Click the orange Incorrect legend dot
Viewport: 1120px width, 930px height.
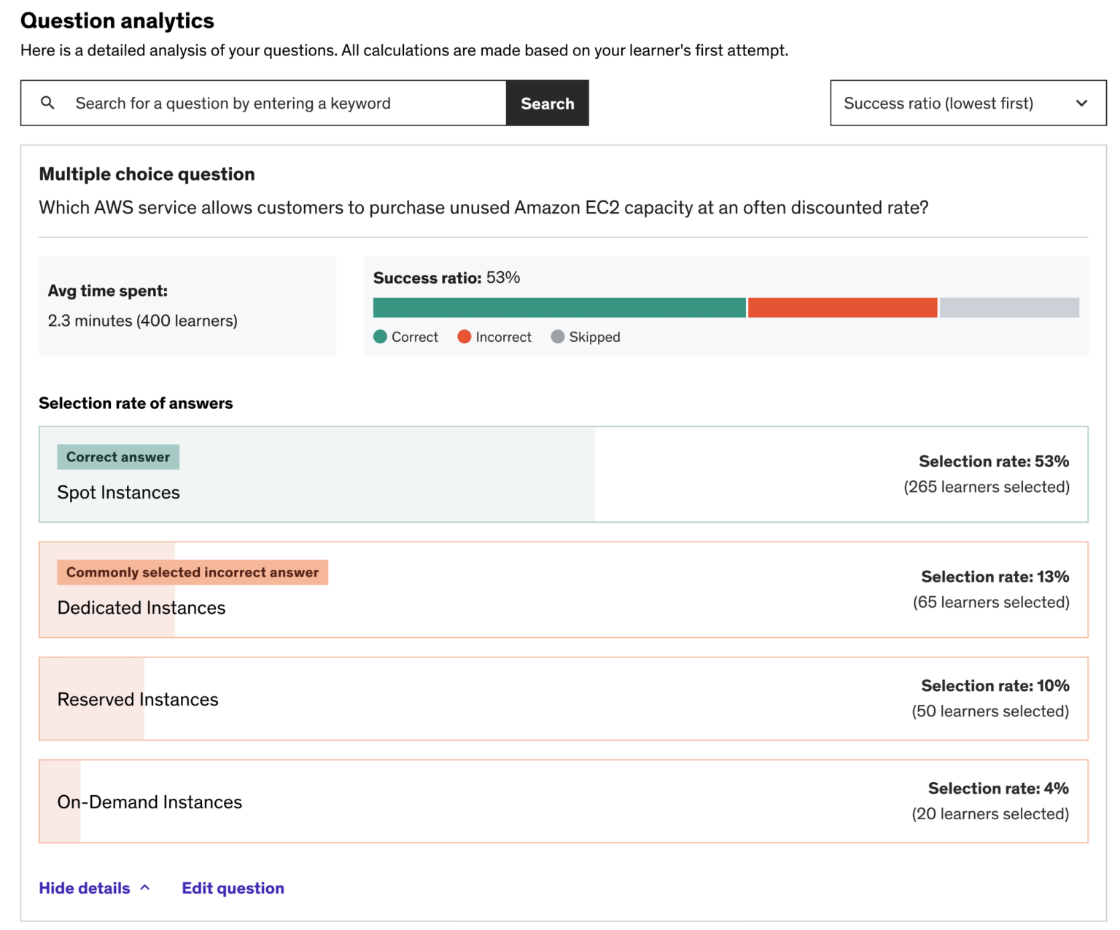pos(464,337)
